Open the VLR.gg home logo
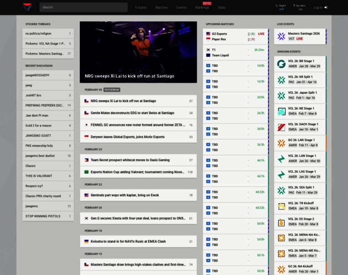 [x=27, y=7]
